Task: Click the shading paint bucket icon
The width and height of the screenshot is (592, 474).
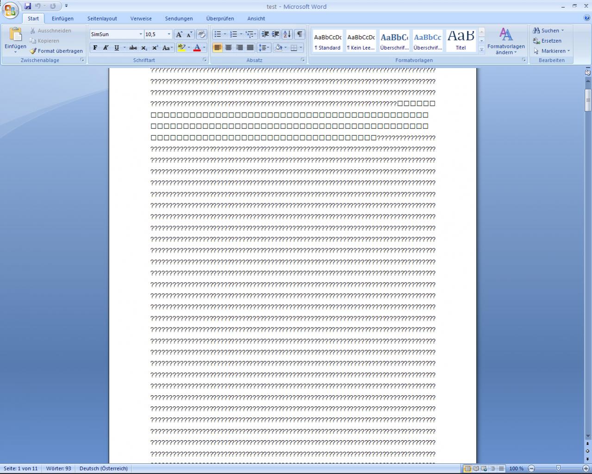Action: pos(278,48)
